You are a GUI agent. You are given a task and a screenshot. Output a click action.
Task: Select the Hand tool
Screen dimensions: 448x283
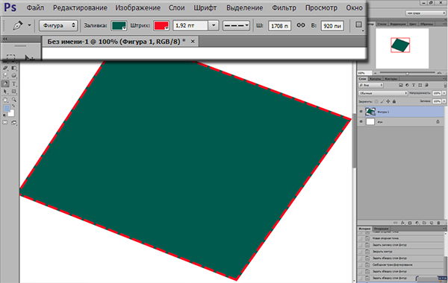pyautogui.click(x=5, y=100)
